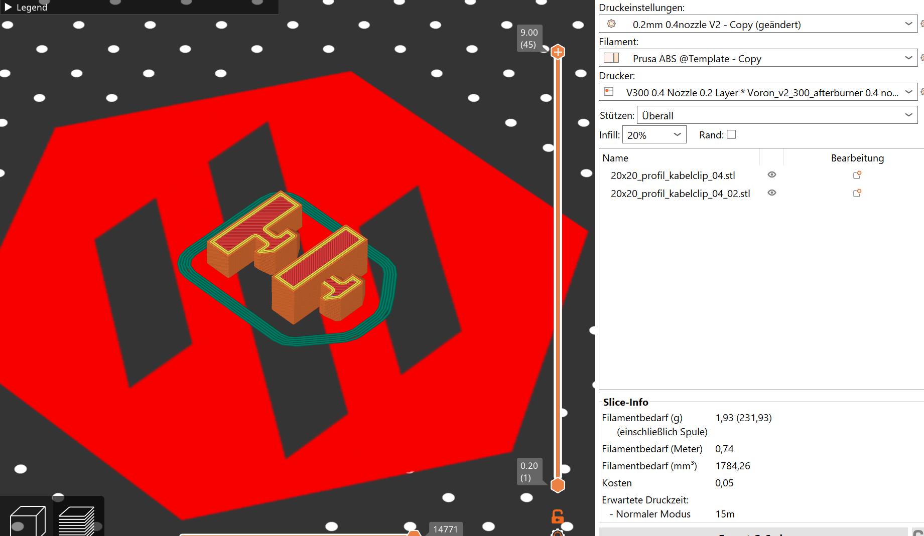Open edit icon for 20x20_profil_kabelclip_04_02.stl
Viewport: 924px width, 536px height.
857,193
